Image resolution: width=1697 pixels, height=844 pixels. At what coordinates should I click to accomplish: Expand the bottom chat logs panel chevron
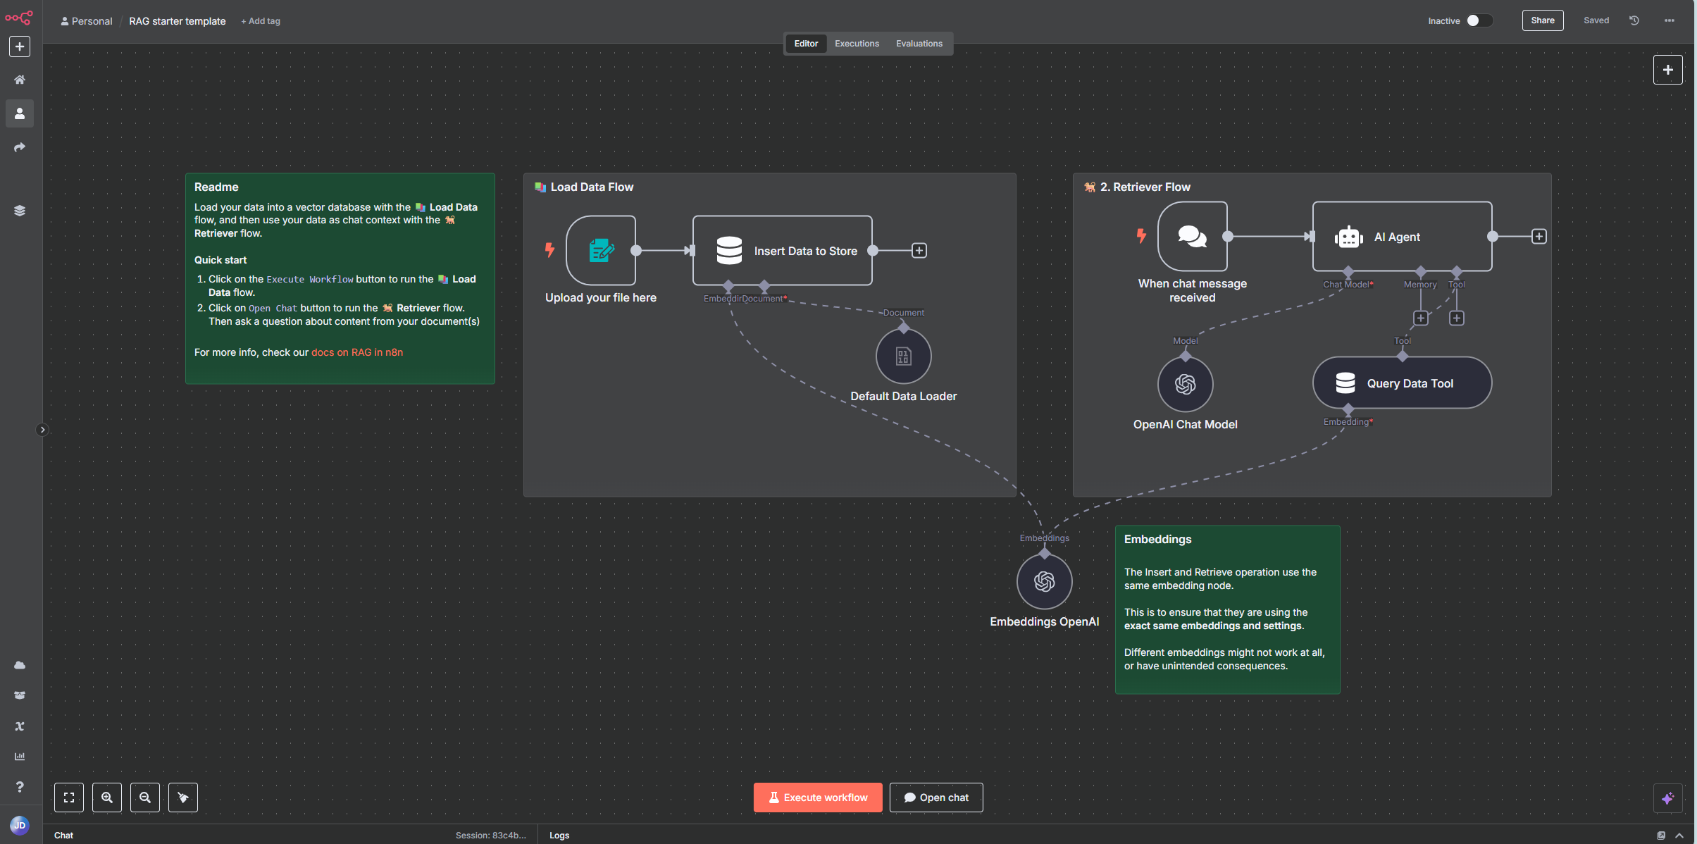coord(1679,836)
